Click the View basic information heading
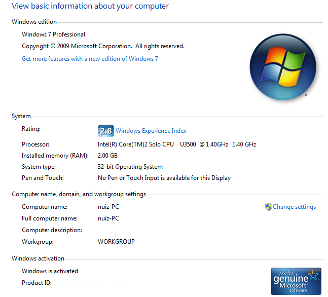328x297 pixels. point(90,6)
